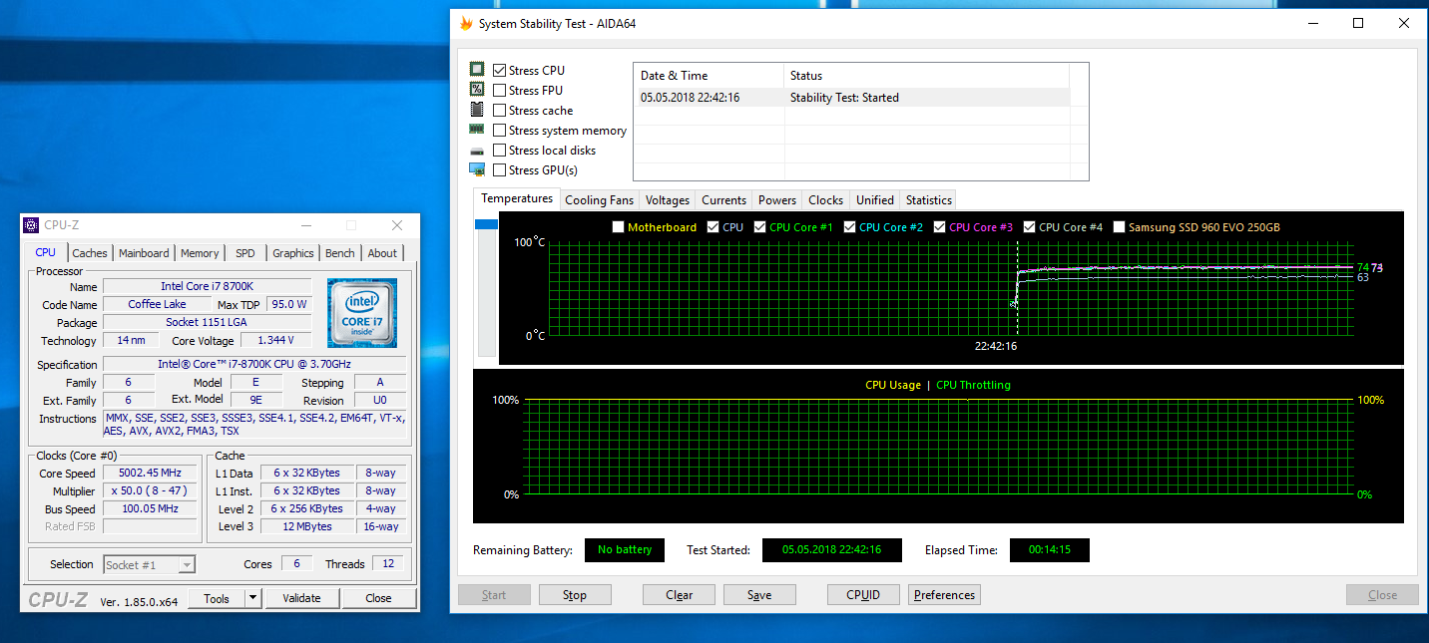Switch to the Clocks tab
The width and height of the screenshot is (1429, 643).
tap(825, 199)
